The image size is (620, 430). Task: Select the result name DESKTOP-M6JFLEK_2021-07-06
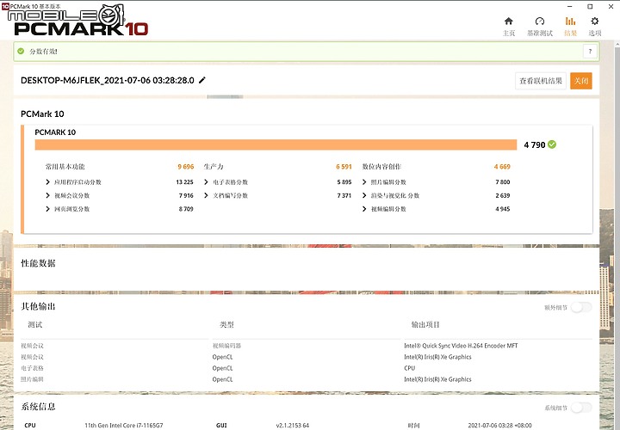coord(108,80)
